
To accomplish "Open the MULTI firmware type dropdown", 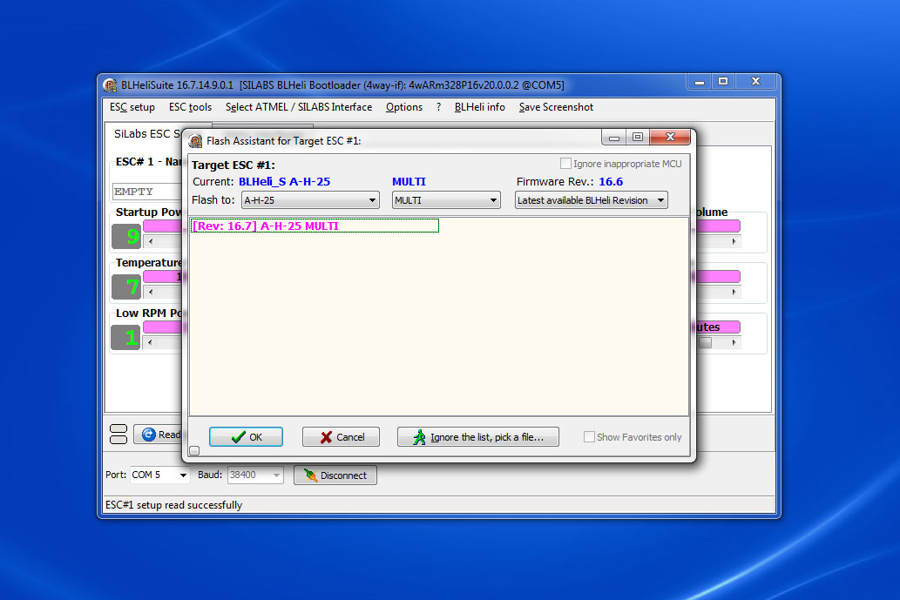I will point(446,200).
